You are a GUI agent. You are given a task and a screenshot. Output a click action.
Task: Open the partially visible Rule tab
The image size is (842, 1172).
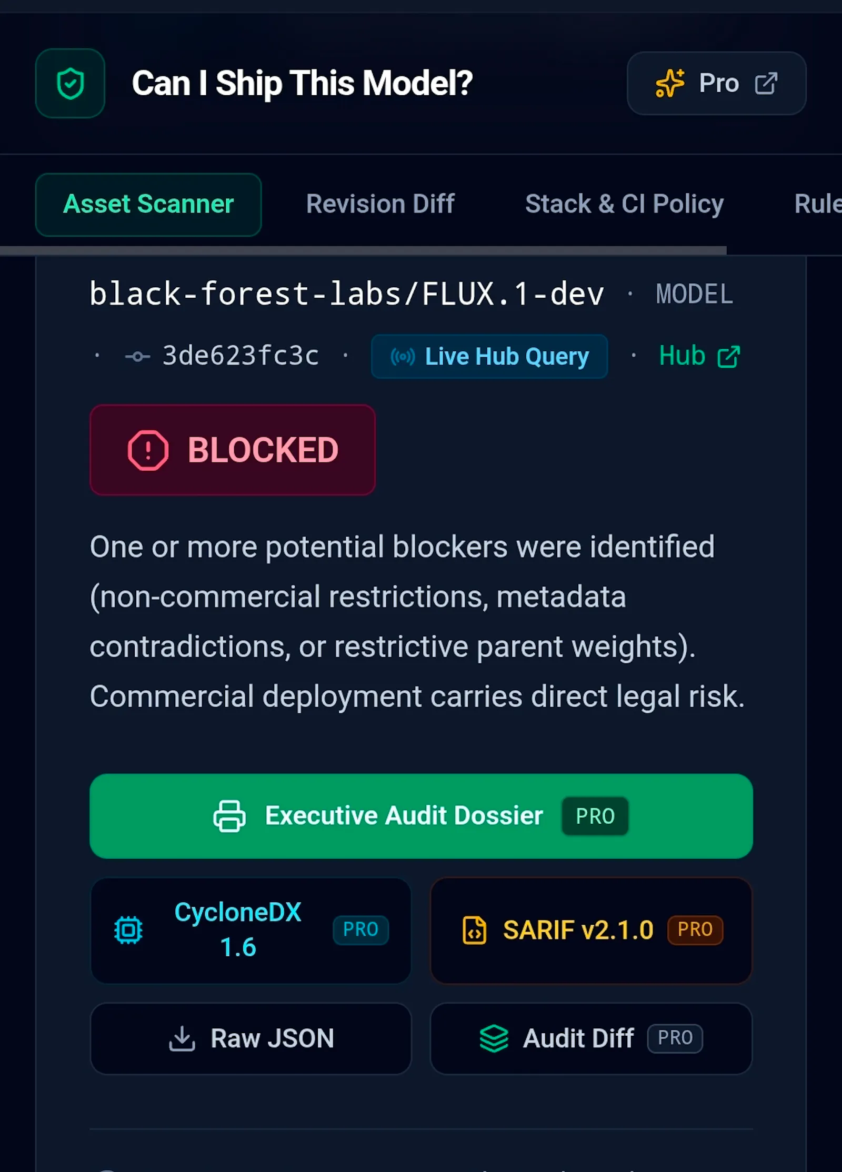(x=818, y=204)
